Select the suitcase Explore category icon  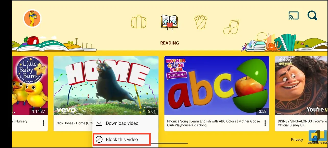tap(139, 22)
